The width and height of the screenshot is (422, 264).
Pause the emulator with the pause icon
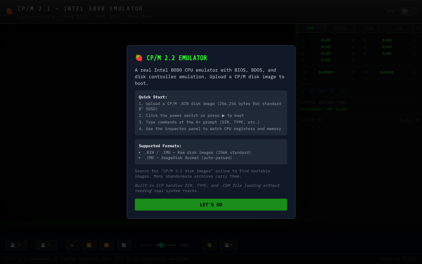point(89,245)
